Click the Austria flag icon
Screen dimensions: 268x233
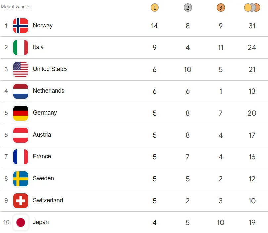tap(21, 135)
